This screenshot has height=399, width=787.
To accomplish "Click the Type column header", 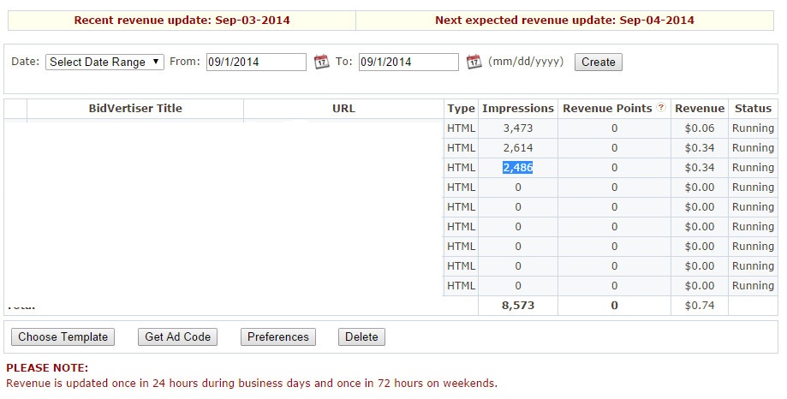I will 461,109.
